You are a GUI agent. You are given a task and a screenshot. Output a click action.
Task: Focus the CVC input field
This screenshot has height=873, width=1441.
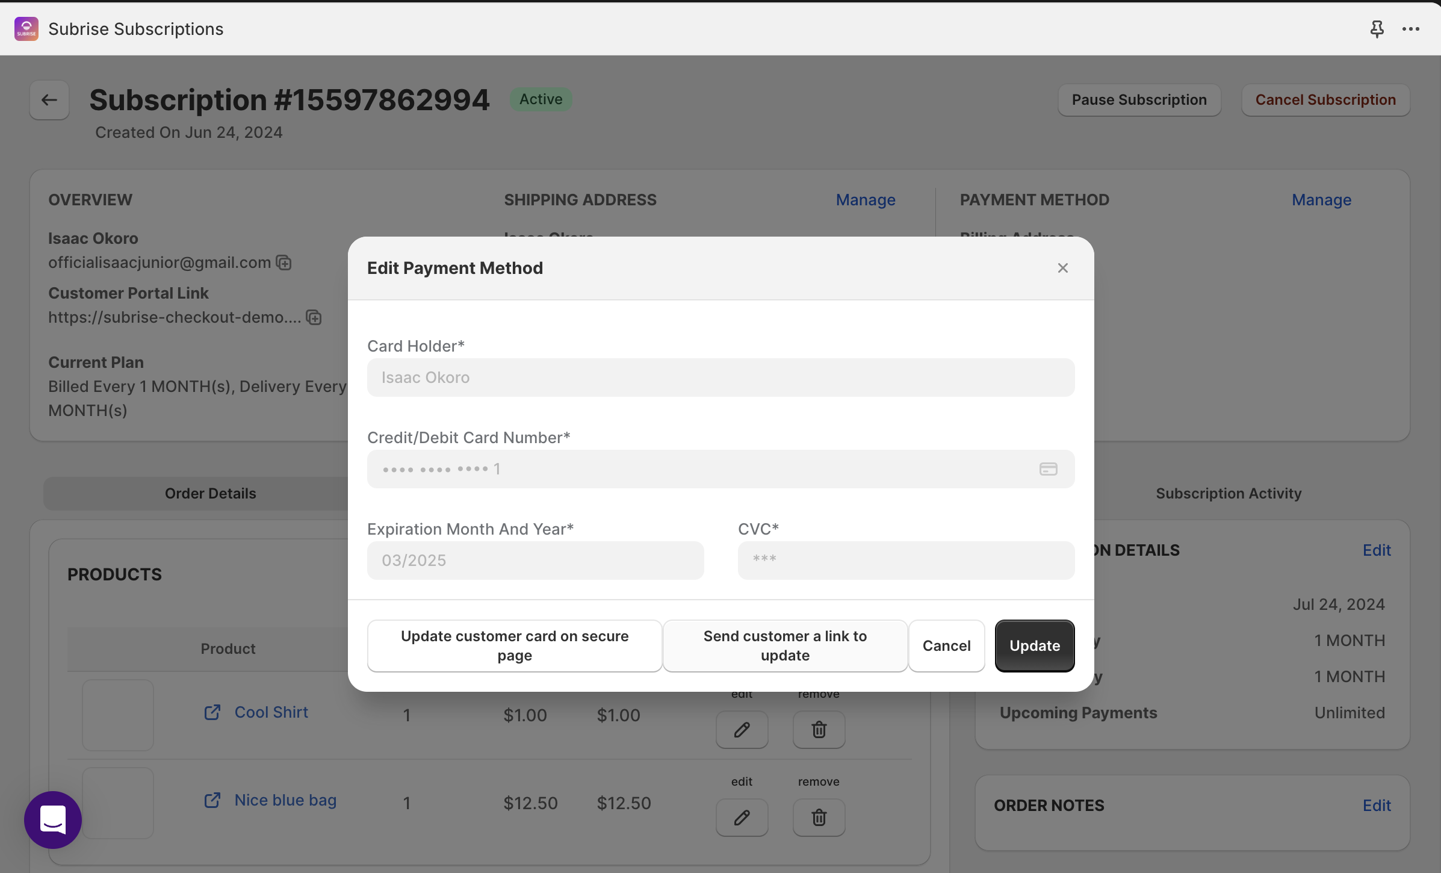click(x=906, y=561)
